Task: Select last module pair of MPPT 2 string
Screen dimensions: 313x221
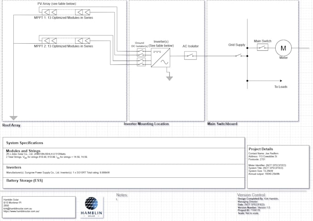Action: point(82,41)
